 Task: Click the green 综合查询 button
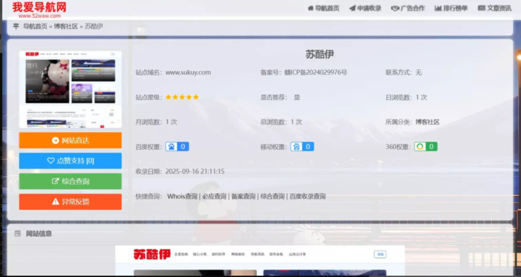(x=70, y=181)
